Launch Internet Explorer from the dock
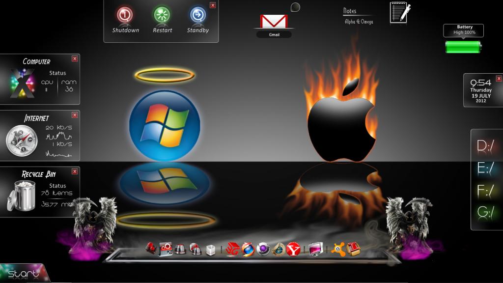This screenshot has height=283, width=503. pos(278,249)
